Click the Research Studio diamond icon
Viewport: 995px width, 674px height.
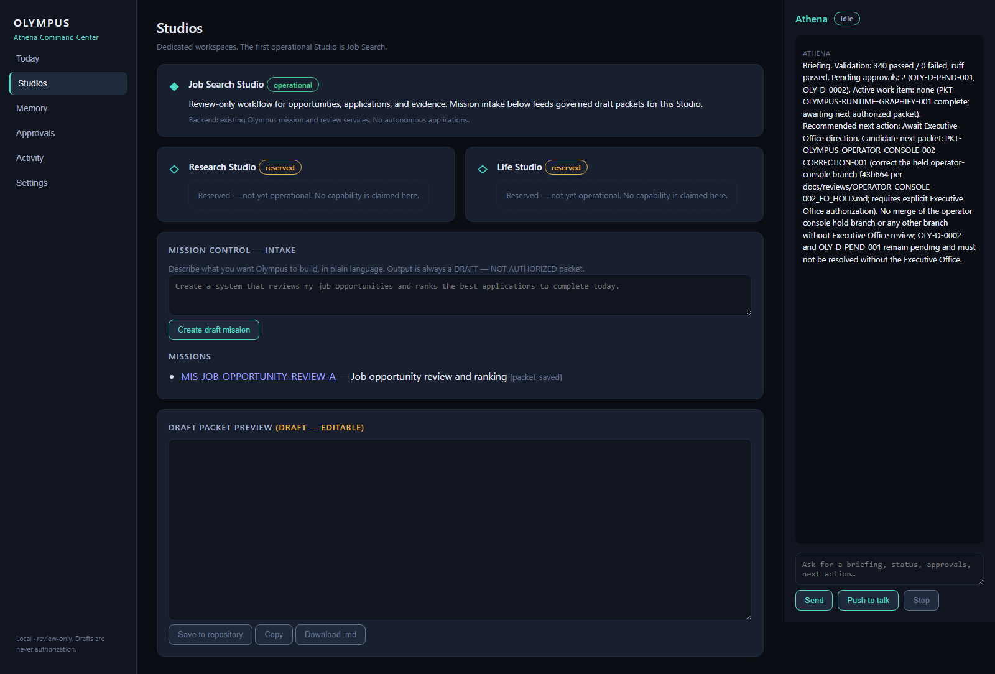(x=174, y=169)
